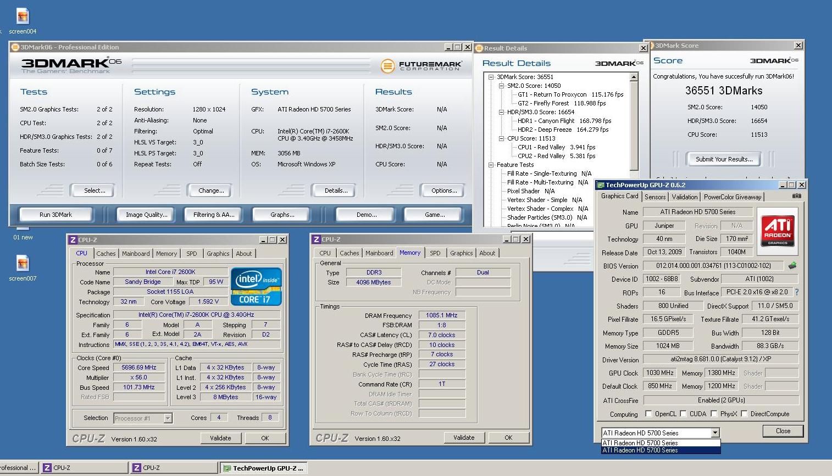Switch to the Sensors tab in GPU-Z
The height and width of the screenshot is (476, 832).
click(655, 197)
